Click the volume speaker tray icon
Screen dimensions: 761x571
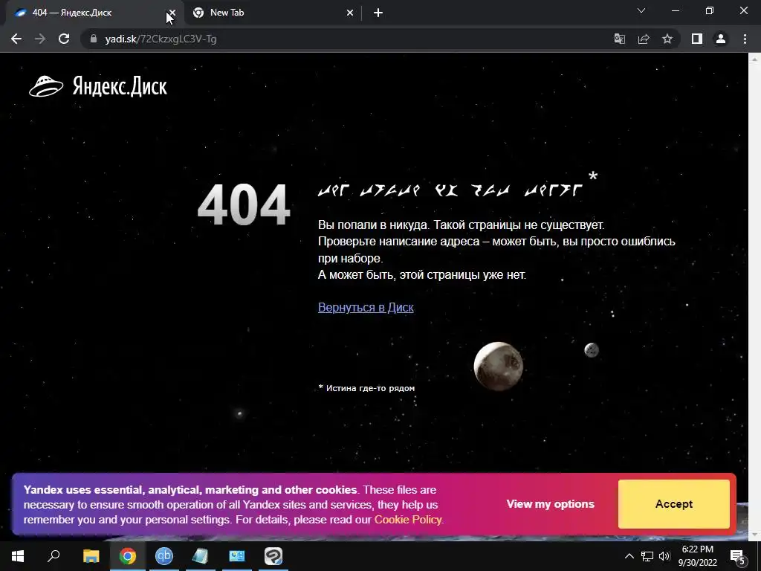pyautogui.click(x=664, y=556)
